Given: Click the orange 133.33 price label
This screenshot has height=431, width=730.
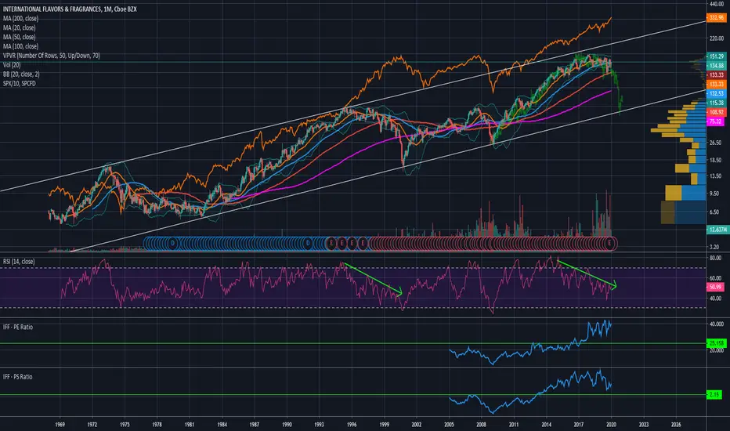Looking at the screenshot, I should point(716,85).
